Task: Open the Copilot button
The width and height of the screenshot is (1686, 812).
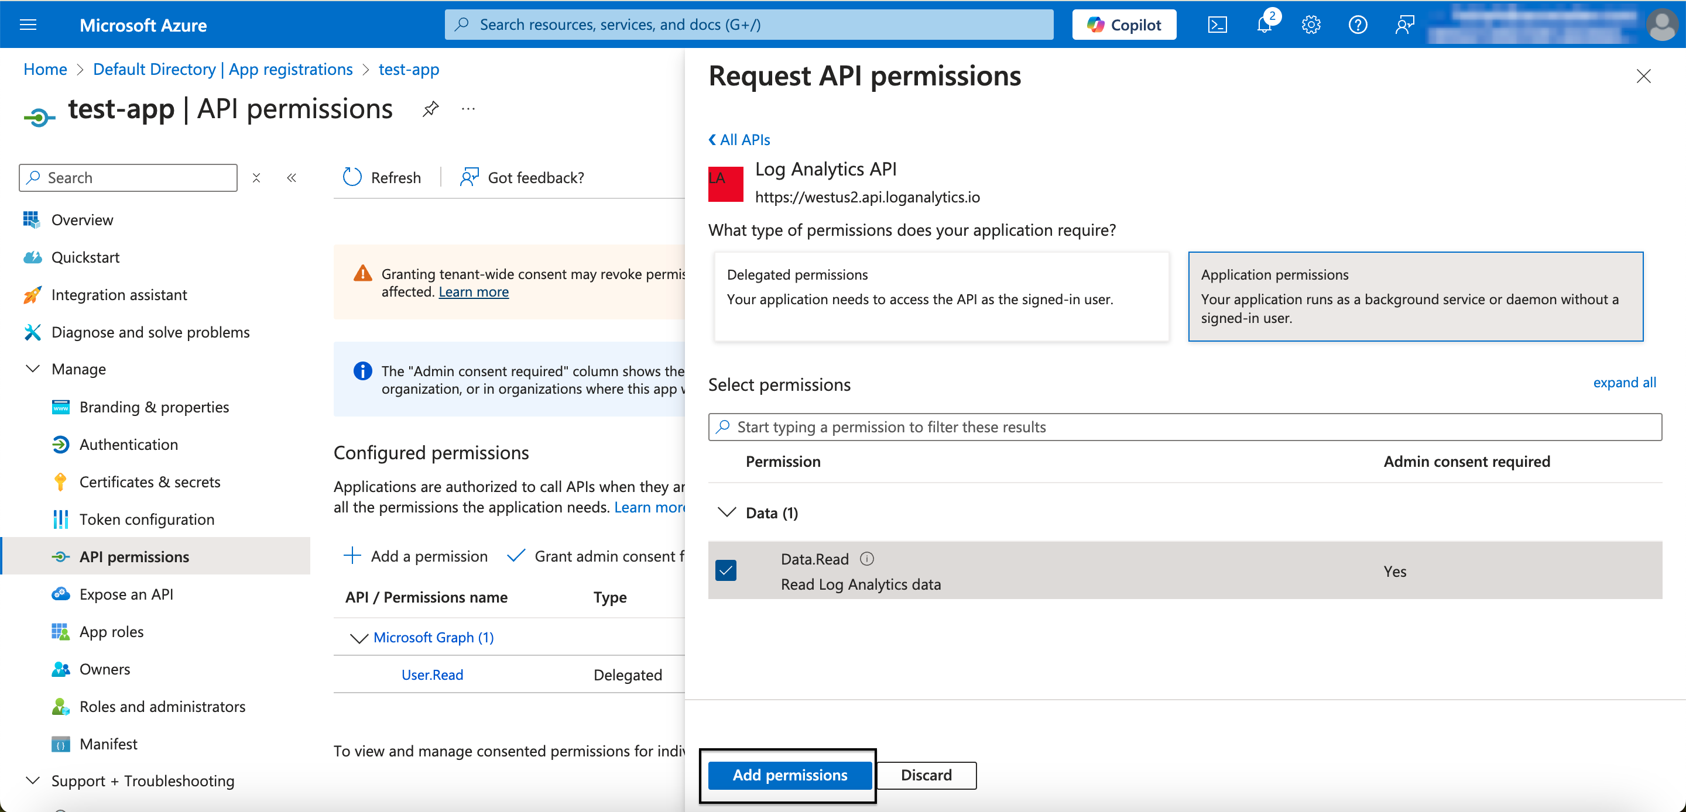Action: click(x=1124, y=25)
